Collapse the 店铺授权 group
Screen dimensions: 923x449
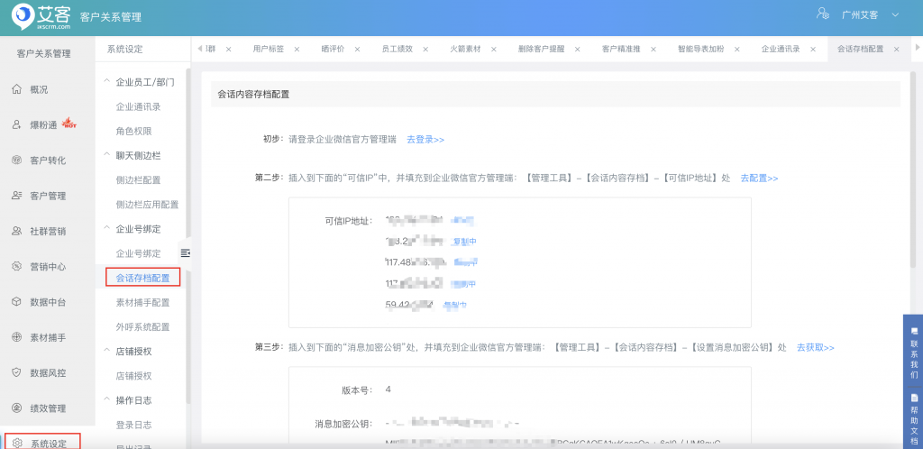point(107,352)
